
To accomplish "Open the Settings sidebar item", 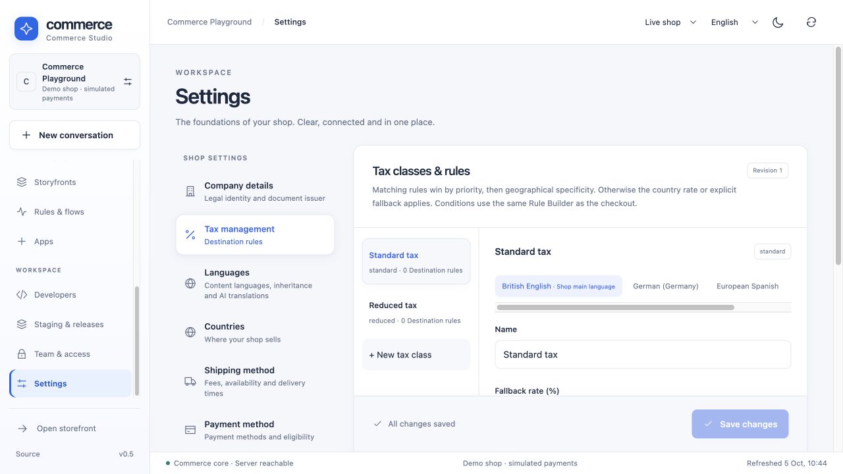I will tap(70, 384).
